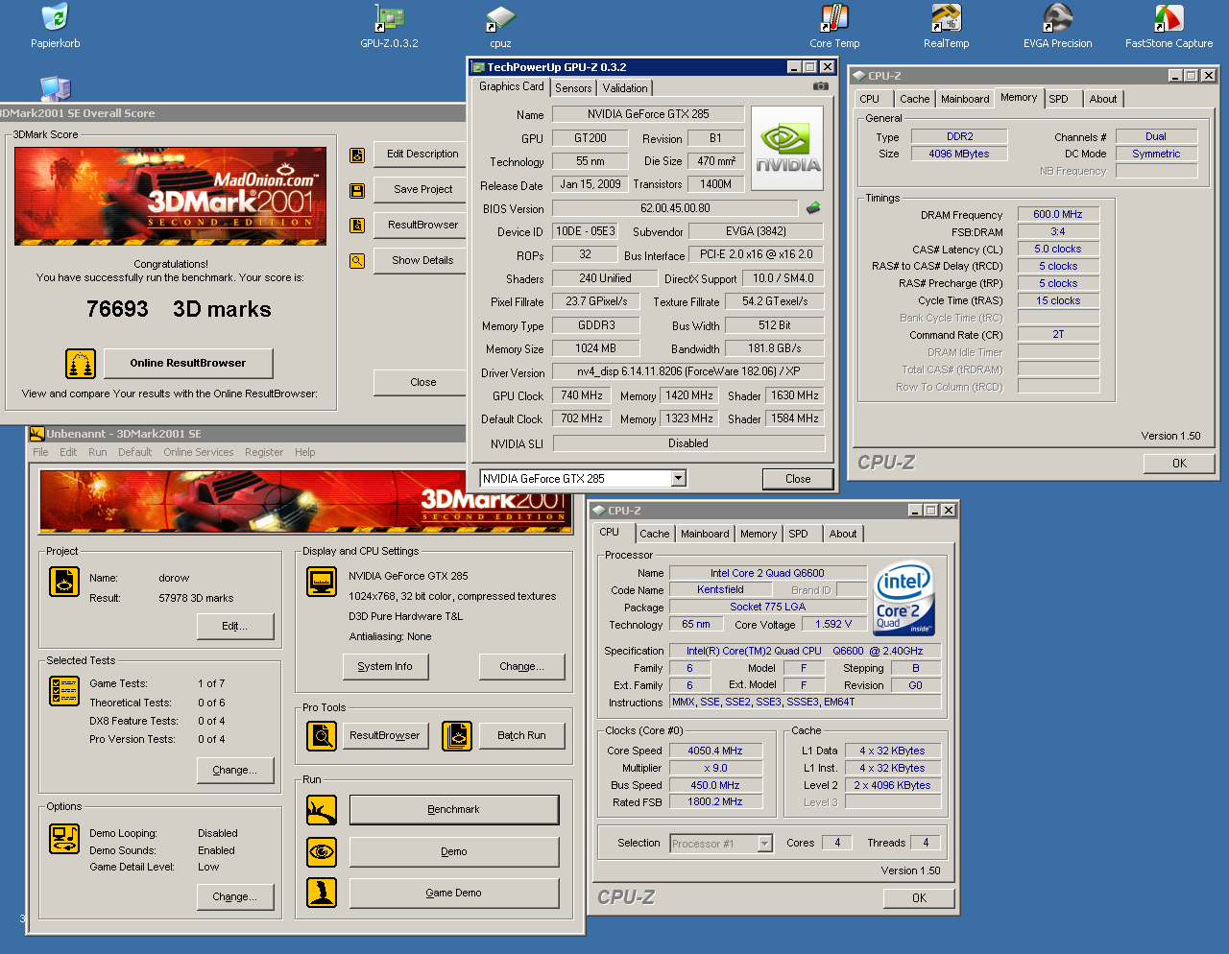This screenshot has width=1229, height=954.
Task: Click the Driver Version field in GPU-Z
Action: [x=688, y=372]
